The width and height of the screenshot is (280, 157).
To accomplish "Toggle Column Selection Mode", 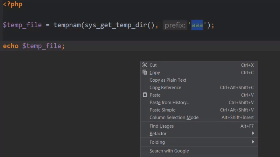I will click(x=174, y=118).
